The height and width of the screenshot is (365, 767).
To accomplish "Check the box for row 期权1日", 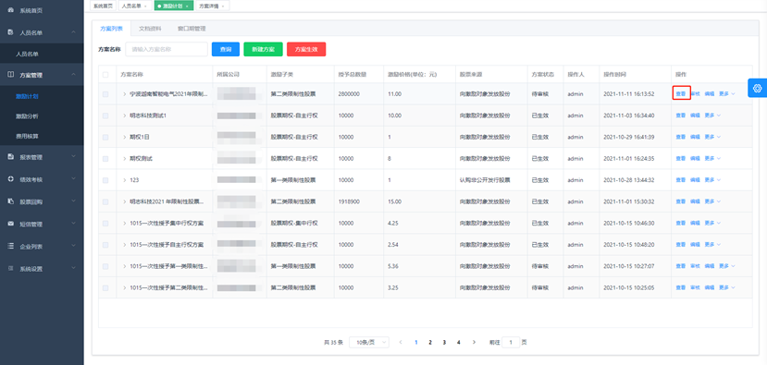I will point(105,138).
